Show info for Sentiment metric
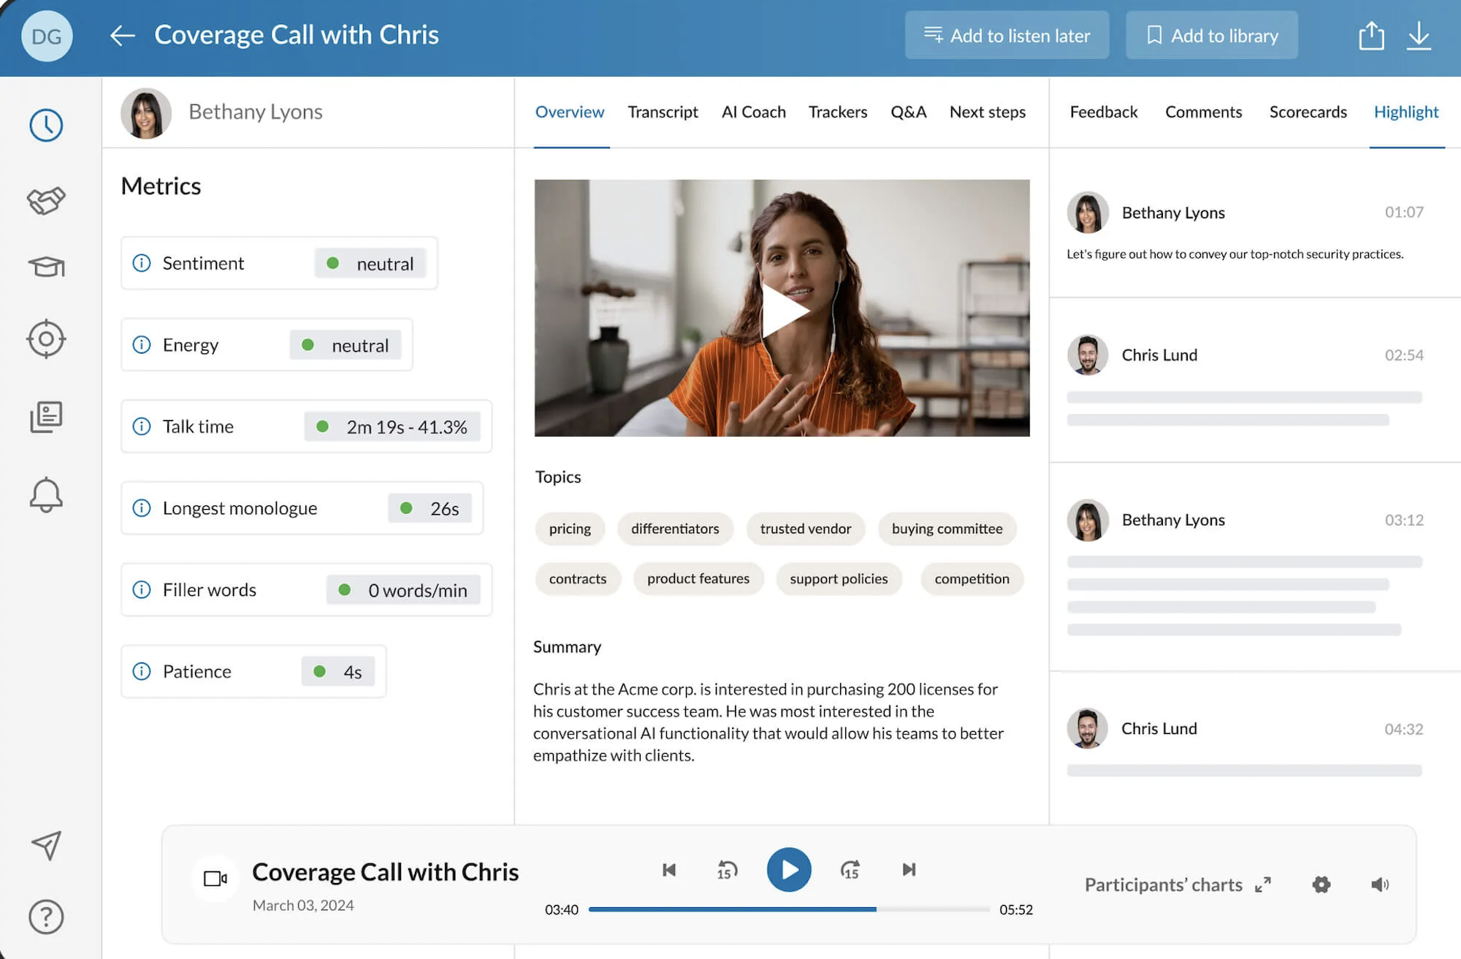 [142, 263]
